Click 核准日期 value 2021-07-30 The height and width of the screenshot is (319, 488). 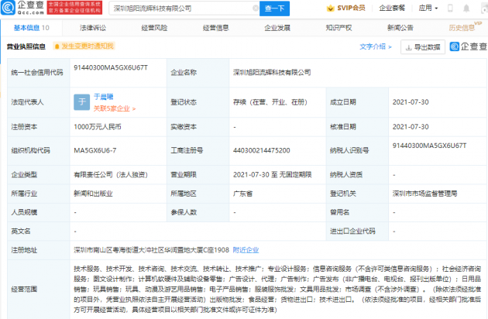pos(411,127)
